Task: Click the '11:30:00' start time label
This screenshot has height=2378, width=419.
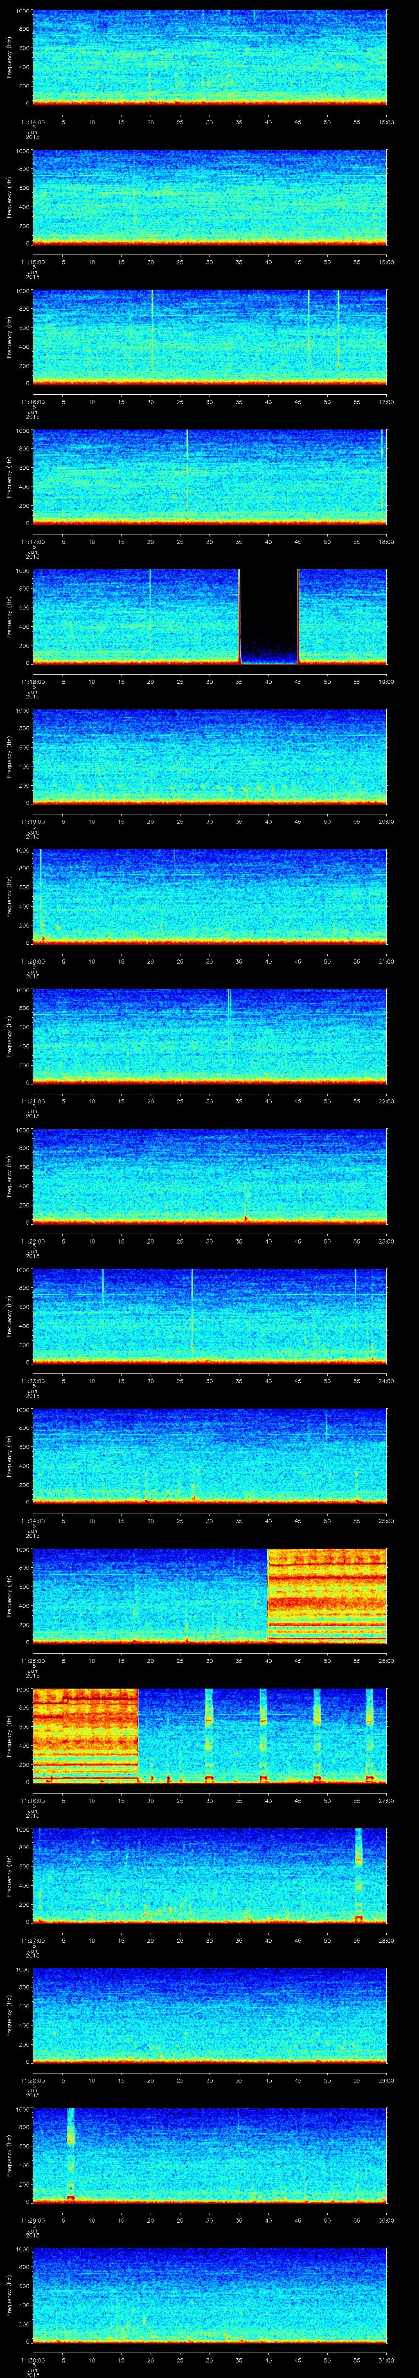Action: point(32,2360)
